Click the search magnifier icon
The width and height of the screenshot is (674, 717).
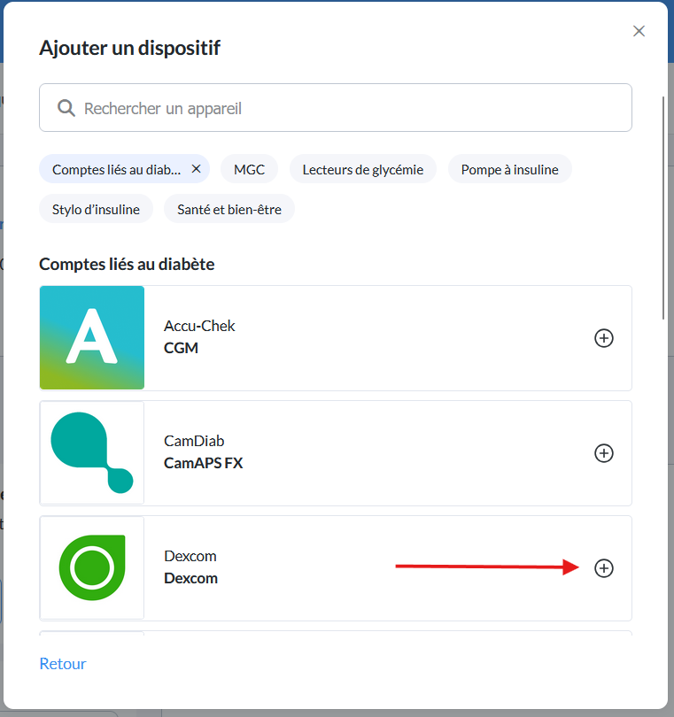pyautogui.click(x=66, y=108)
